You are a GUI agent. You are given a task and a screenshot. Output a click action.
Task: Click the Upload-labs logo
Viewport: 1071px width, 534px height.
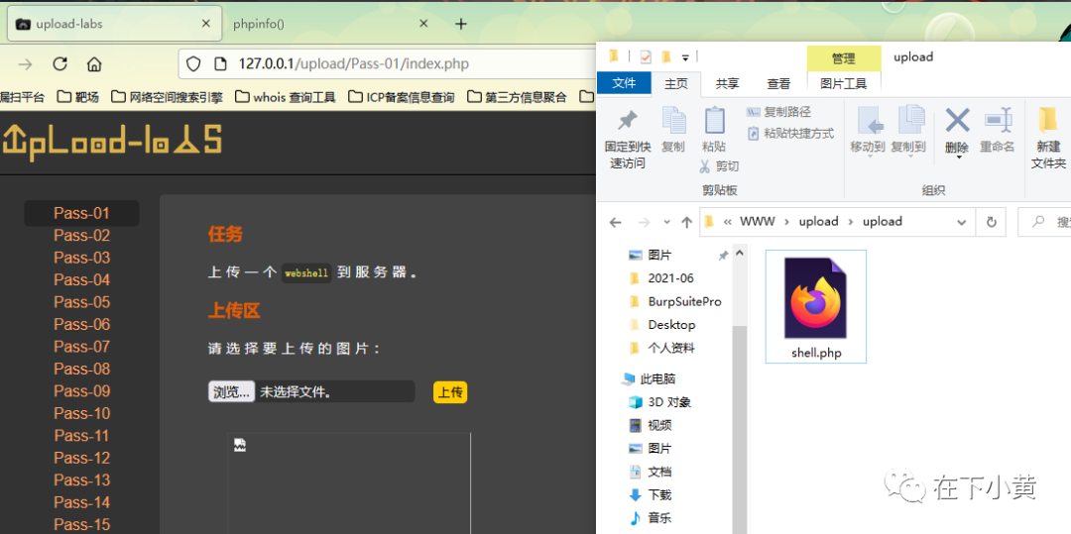coord(113,142)
